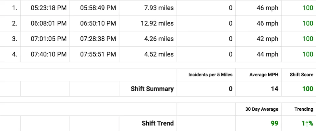The width and height of the screenshot is (316, 131).
Task: Select the 06:50:10 PM end time
Action: (98, 24)
